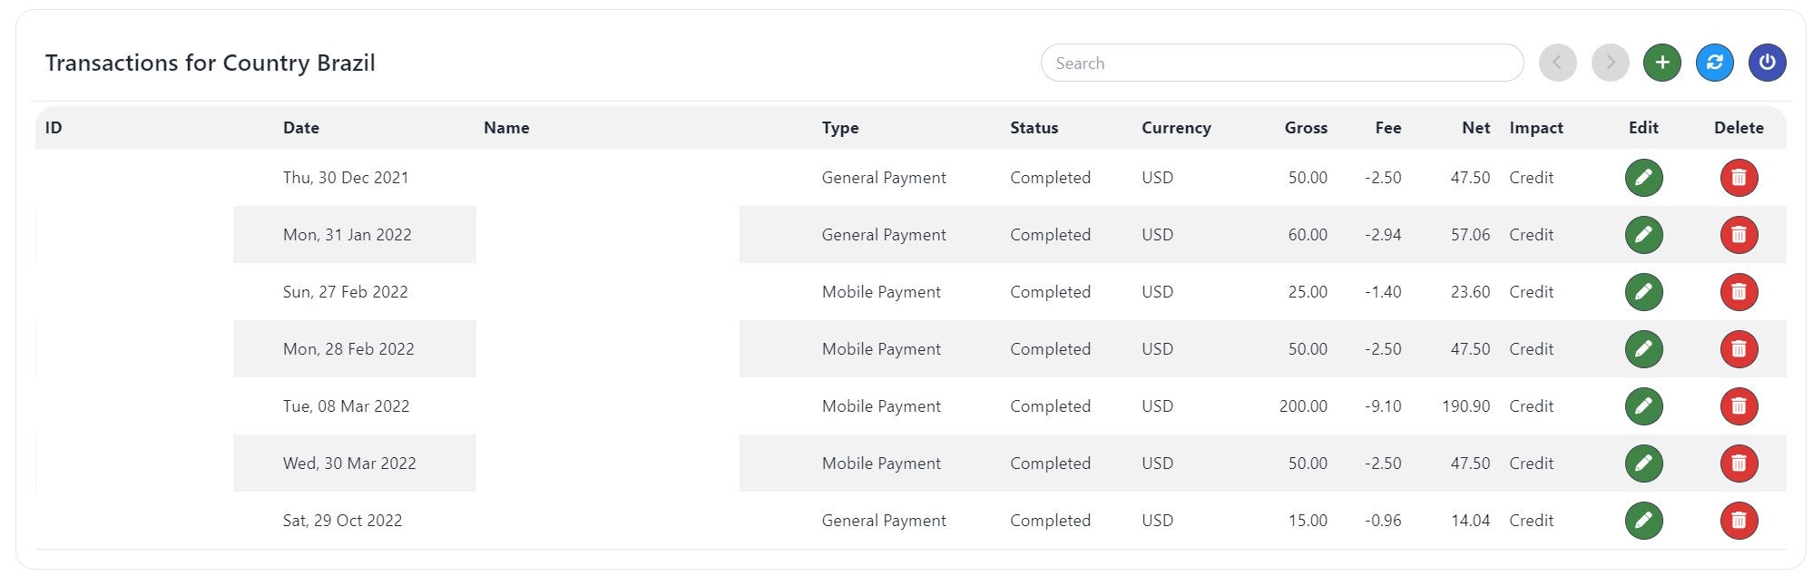Delete the Sat, 29 Oct 2022 transaction
Screen dimensions: 1813x576
click(1739, 521)
